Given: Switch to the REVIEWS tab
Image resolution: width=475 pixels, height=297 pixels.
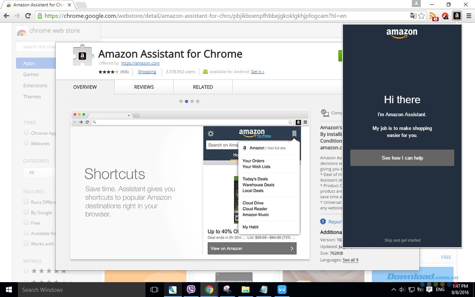Looking at the screenshot, I should click(144, 87).
